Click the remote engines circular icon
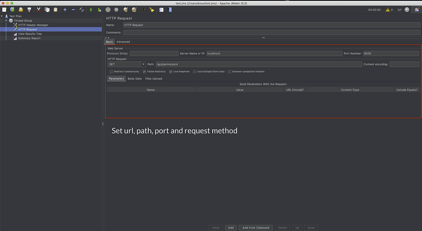Image resolution: width=422 pixels, height=231 pixels. [407, 9]
